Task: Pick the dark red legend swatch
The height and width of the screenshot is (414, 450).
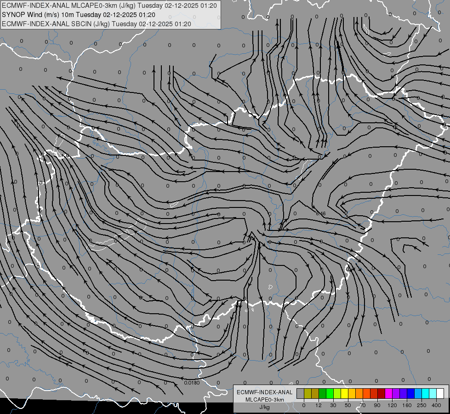Action: click(382, 394)
